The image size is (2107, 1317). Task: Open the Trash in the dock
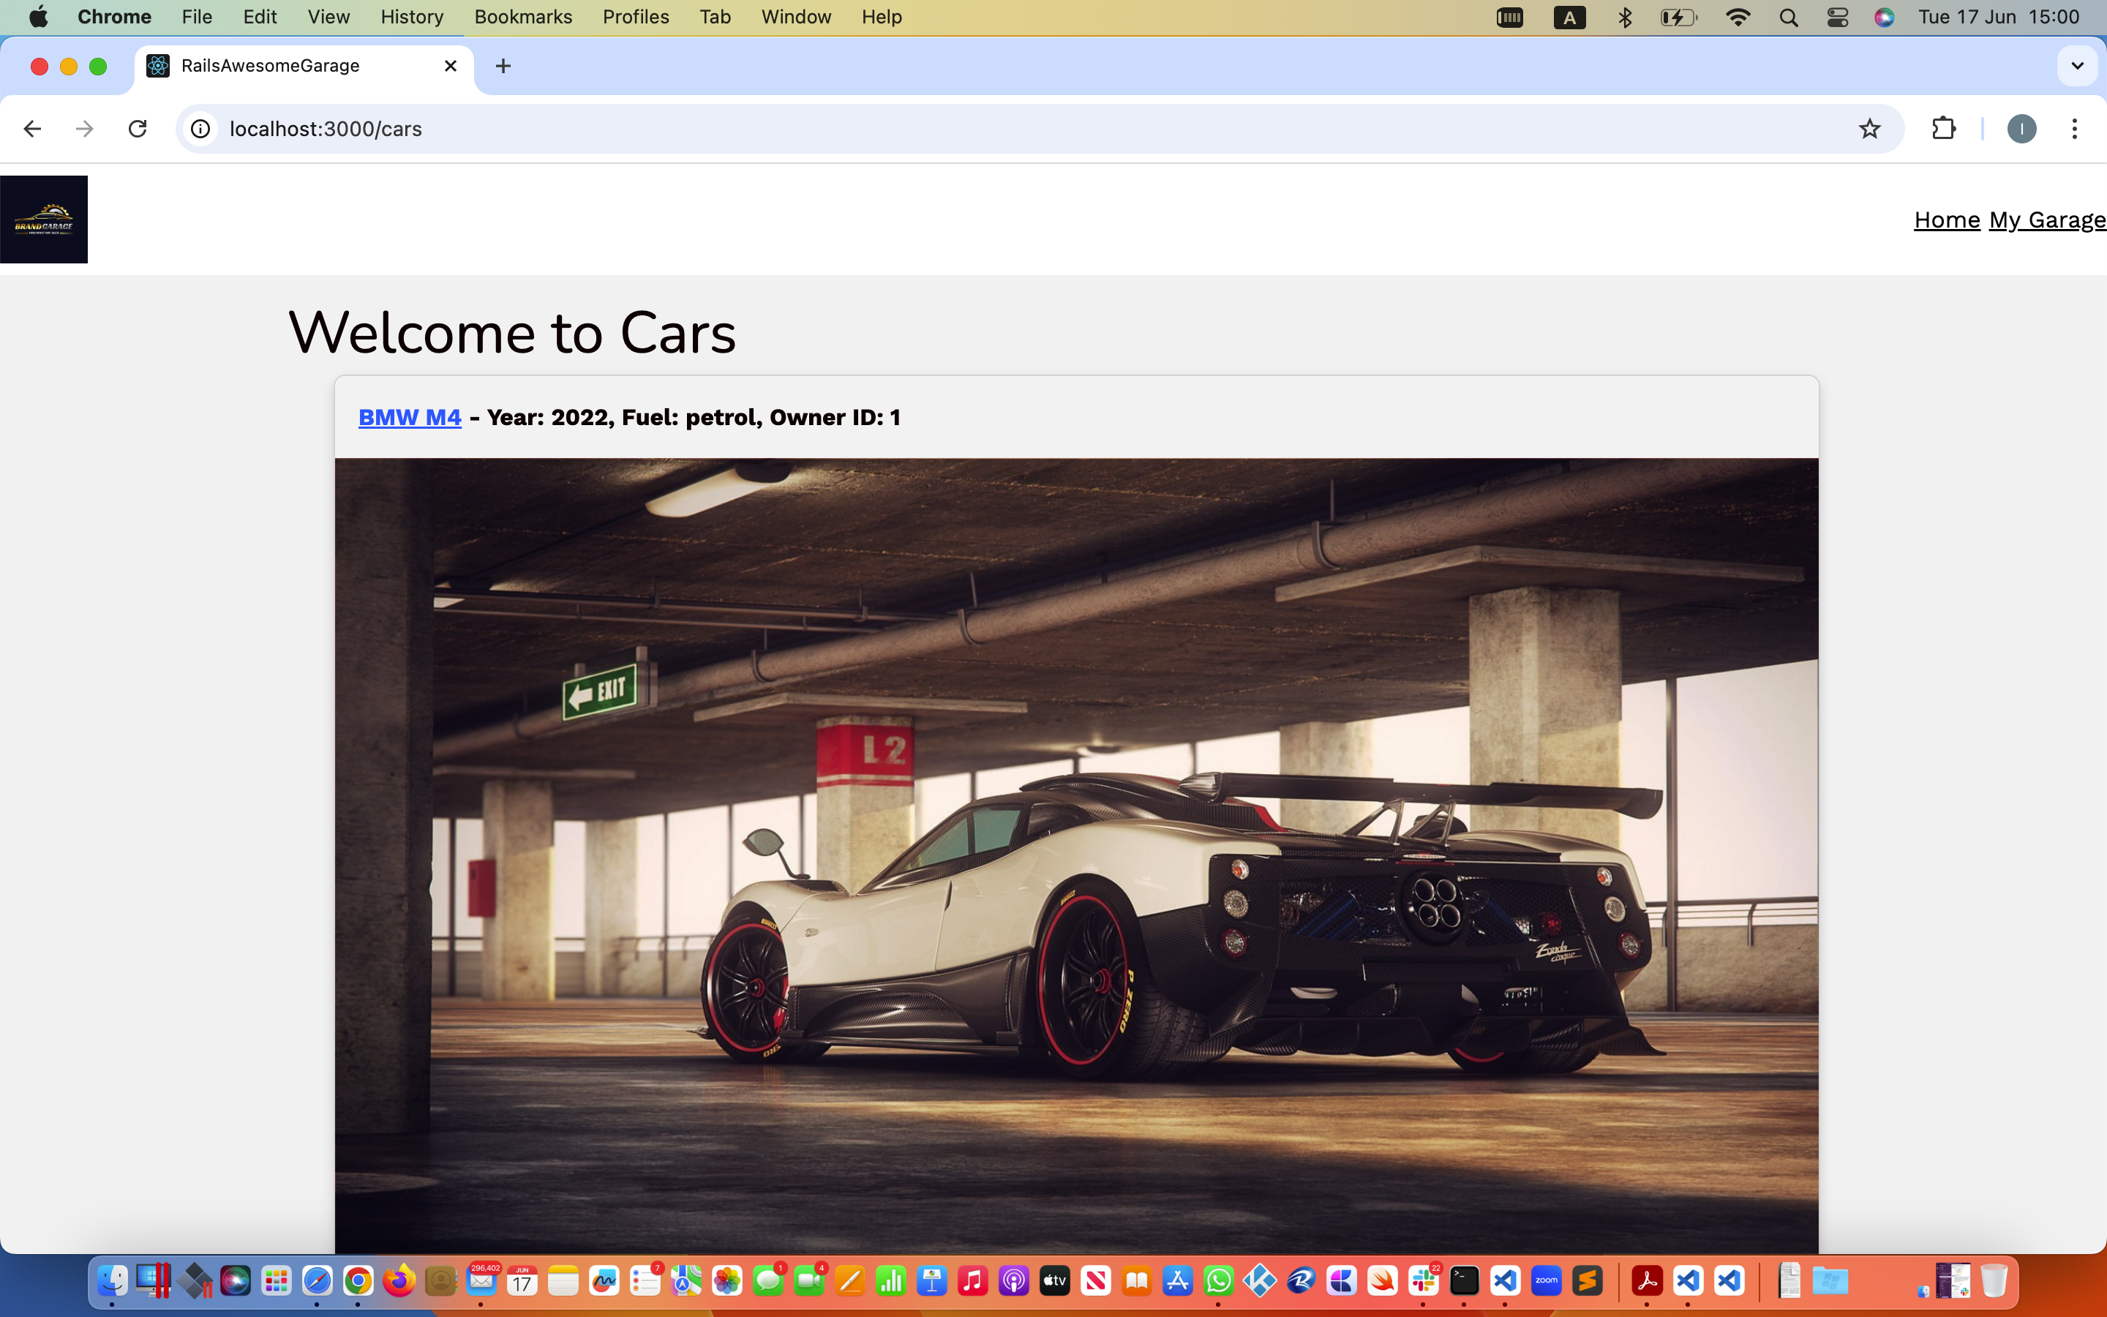1994,1280
